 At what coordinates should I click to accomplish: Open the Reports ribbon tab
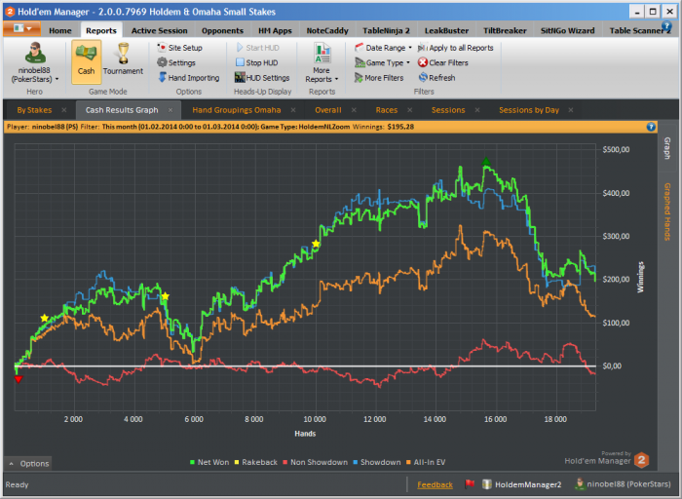(101, 30)
